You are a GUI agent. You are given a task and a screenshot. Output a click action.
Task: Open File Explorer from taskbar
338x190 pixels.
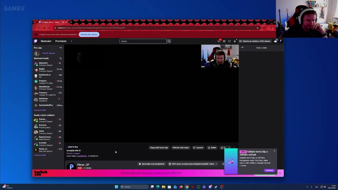click(163, 187)
